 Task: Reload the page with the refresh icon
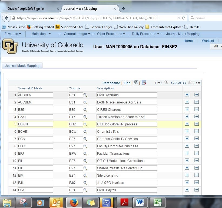(x=184, y=18)
